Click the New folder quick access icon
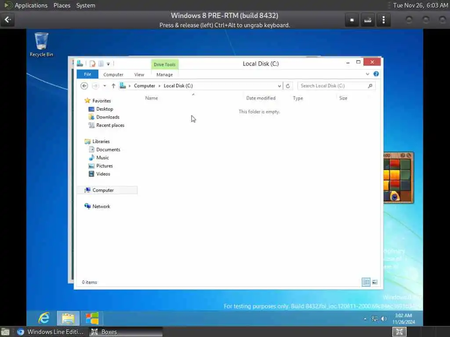 pyautogui.click(x=101, y=64)
